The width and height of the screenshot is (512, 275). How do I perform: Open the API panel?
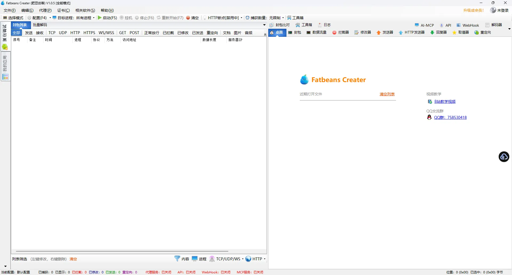click(445, 25)
